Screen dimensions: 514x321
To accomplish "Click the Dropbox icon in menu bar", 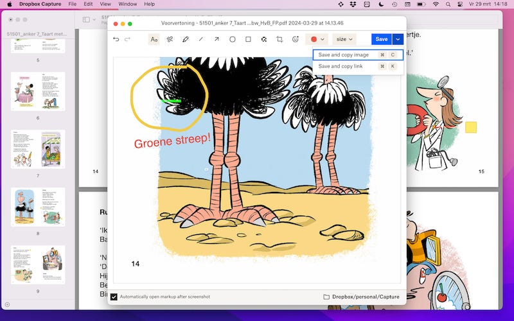I will 353,4.
